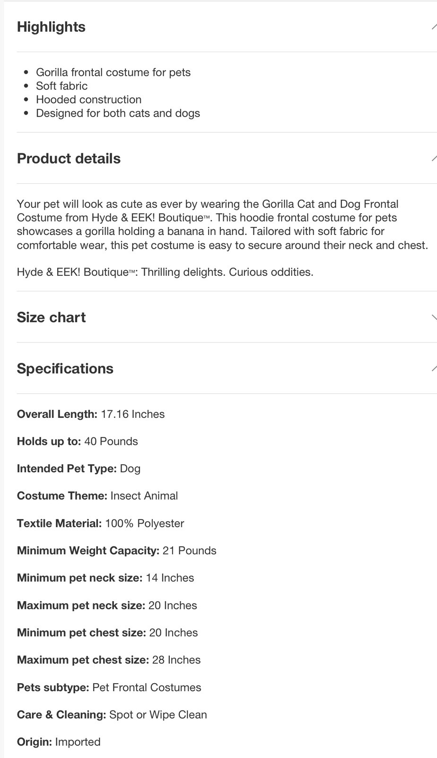
Task: Click the Hyde & EEK! Boutique tagline line
Action: (x=165, y=272)
